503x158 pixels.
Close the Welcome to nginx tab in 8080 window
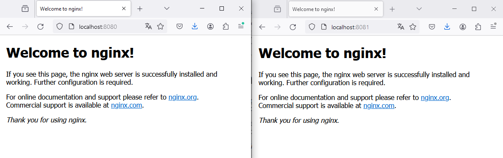(x=124, y=8)
